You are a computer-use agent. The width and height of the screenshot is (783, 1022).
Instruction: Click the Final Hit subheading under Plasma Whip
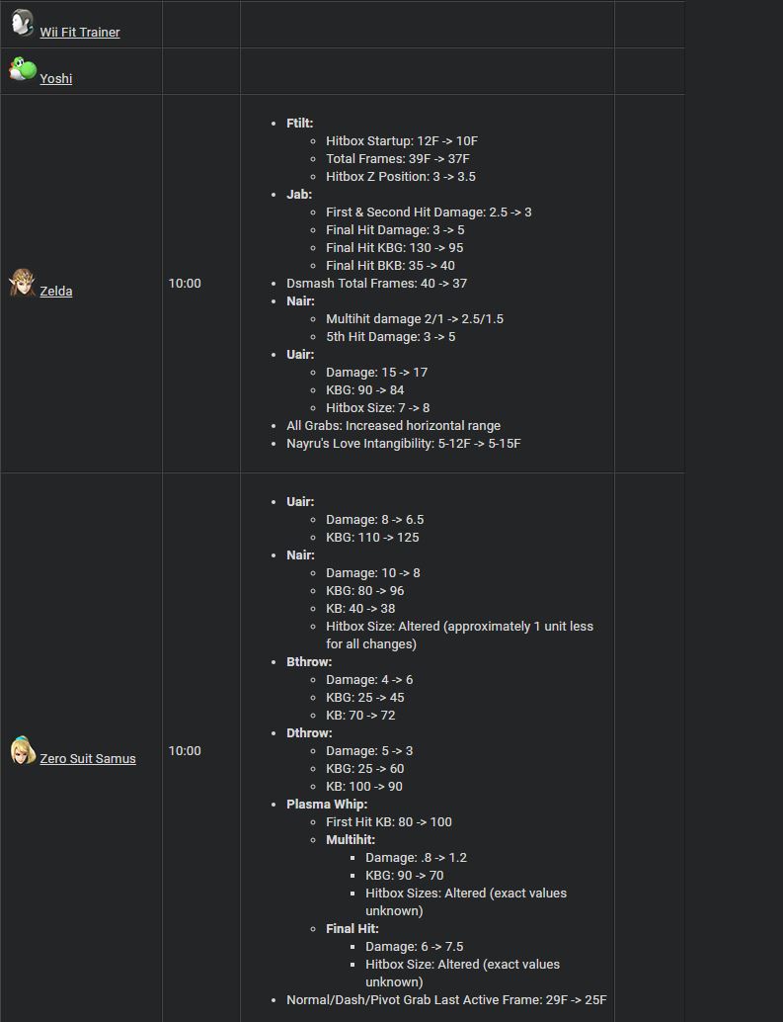point(352,928)
